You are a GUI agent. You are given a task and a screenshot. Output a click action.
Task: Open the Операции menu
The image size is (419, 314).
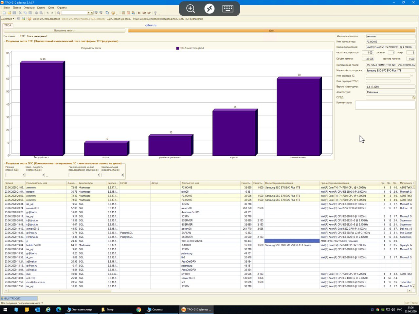29,8
